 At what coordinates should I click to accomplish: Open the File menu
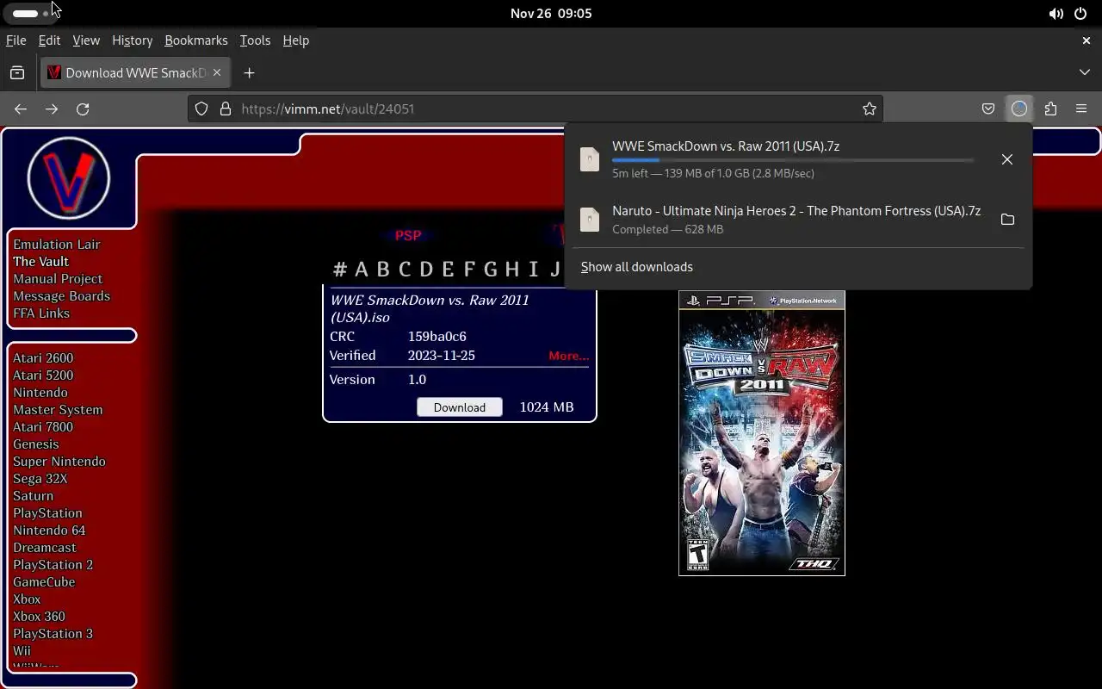(x=15, y=40)
